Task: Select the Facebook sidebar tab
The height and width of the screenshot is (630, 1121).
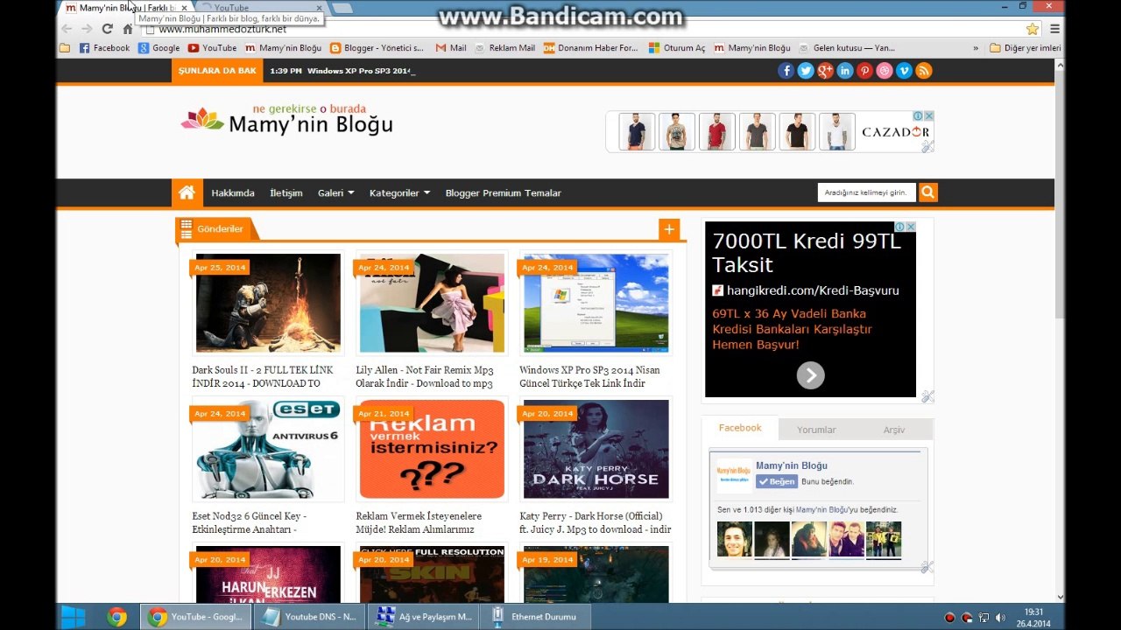Action: click(x=740, y=428)
